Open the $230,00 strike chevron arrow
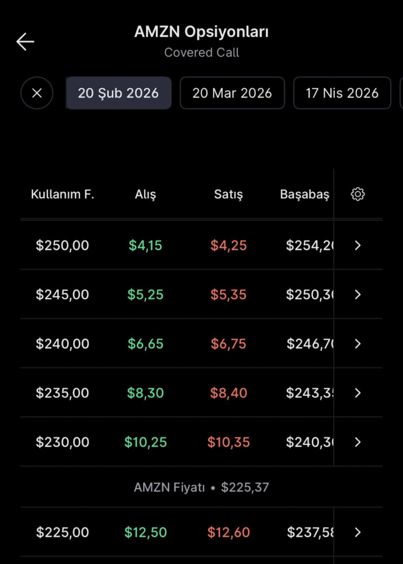The width and height of the screenshot is (403, 564). [358, 442]
